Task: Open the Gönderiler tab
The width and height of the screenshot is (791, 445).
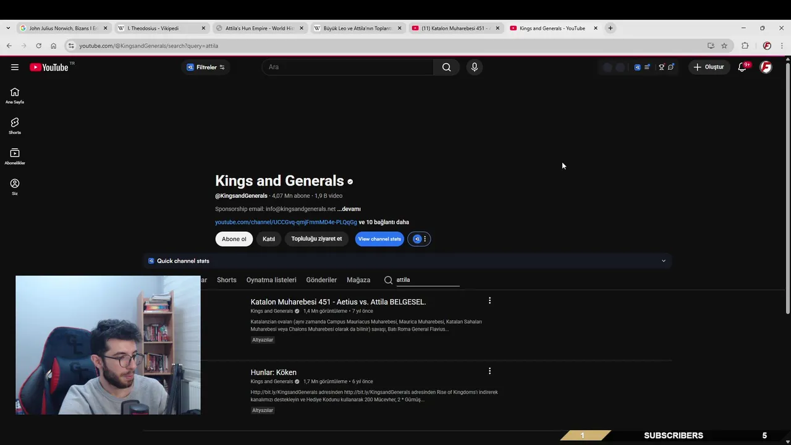Action: pos(321,280)
